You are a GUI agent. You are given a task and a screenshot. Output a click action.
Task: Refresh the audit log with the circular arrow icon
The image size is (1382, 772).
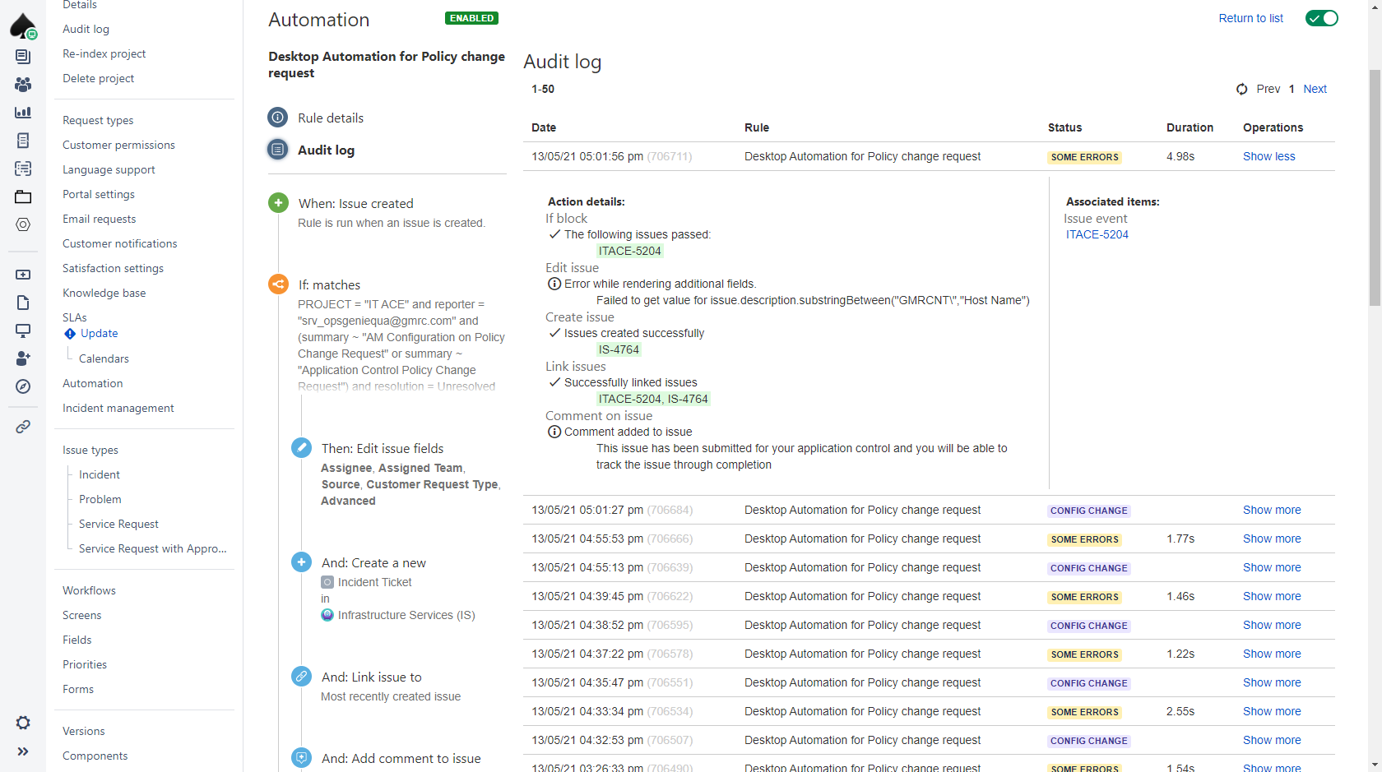pyautogui.click(x=1242, y=89)
